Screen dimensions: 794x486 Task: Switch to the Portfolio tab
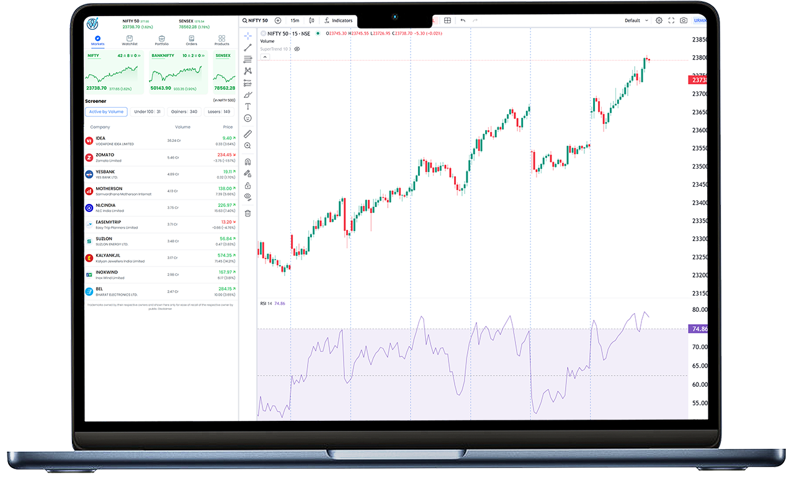[x=161, y=41]
